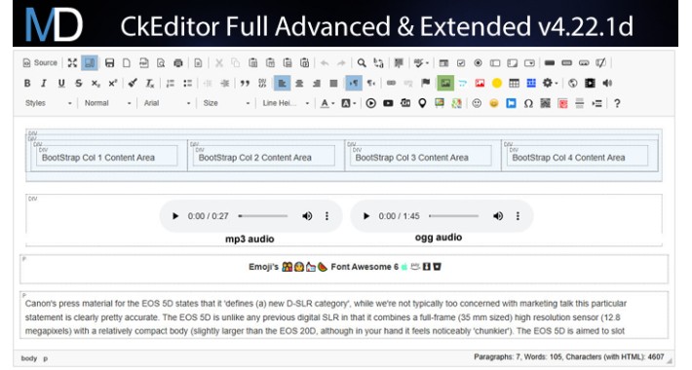
Task: Open the gear settings dropdown
Action: point(550,84)
